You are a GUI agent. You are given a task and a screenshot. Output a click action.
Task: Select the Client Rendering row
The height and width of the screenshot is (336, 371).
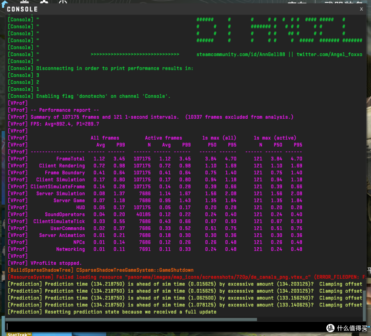point(155,166)
